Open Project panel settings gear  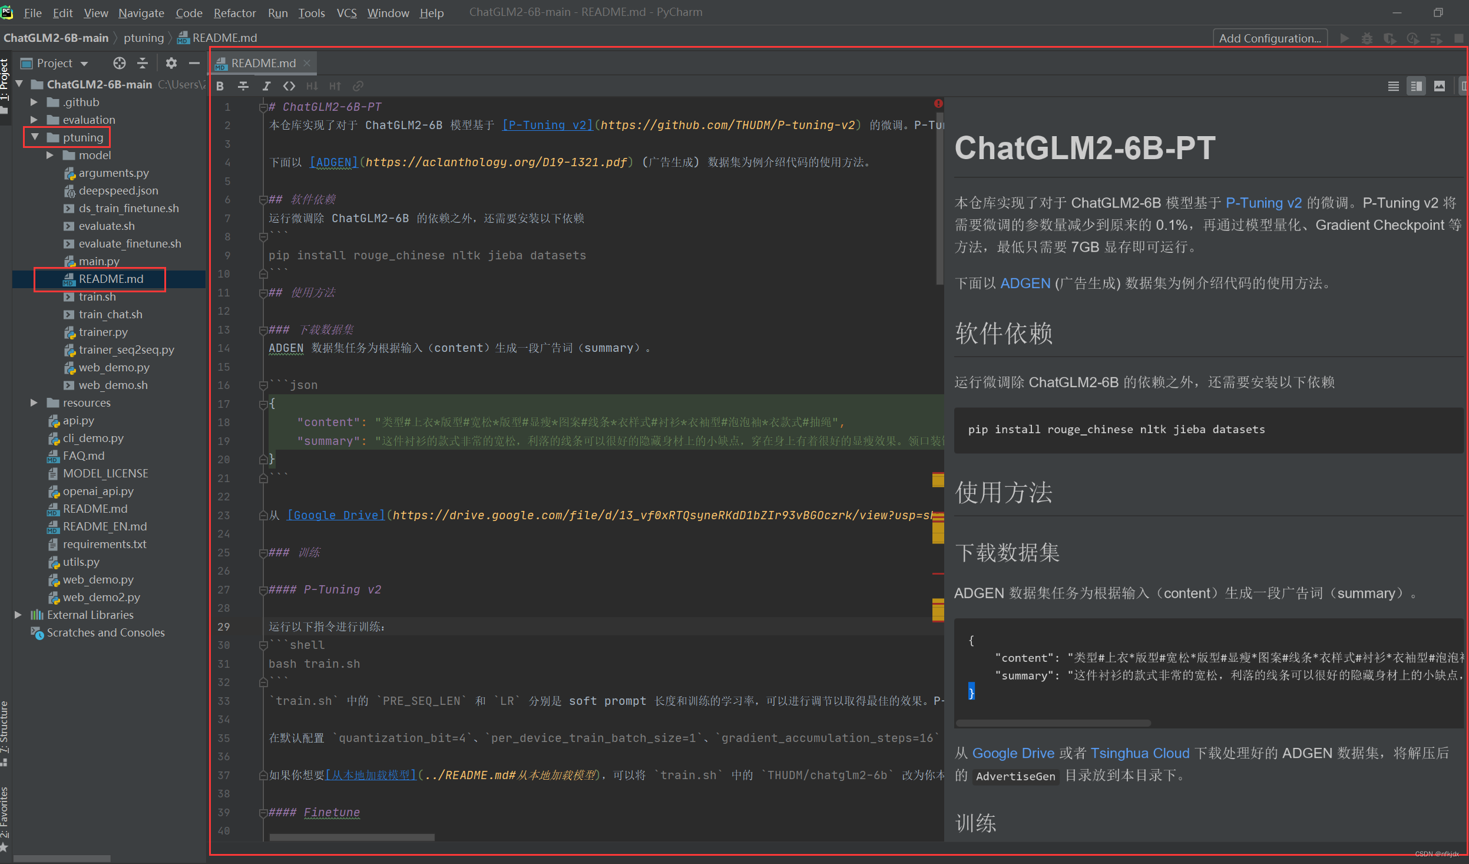point(171,63)
